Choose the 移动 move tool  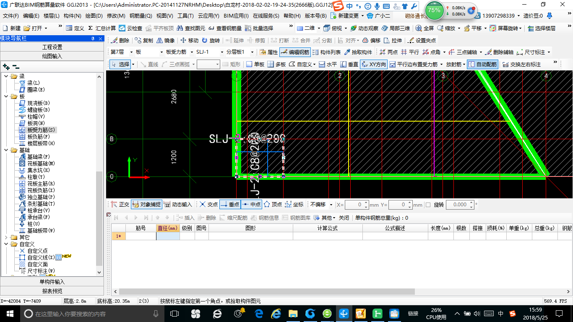[189, 41]
